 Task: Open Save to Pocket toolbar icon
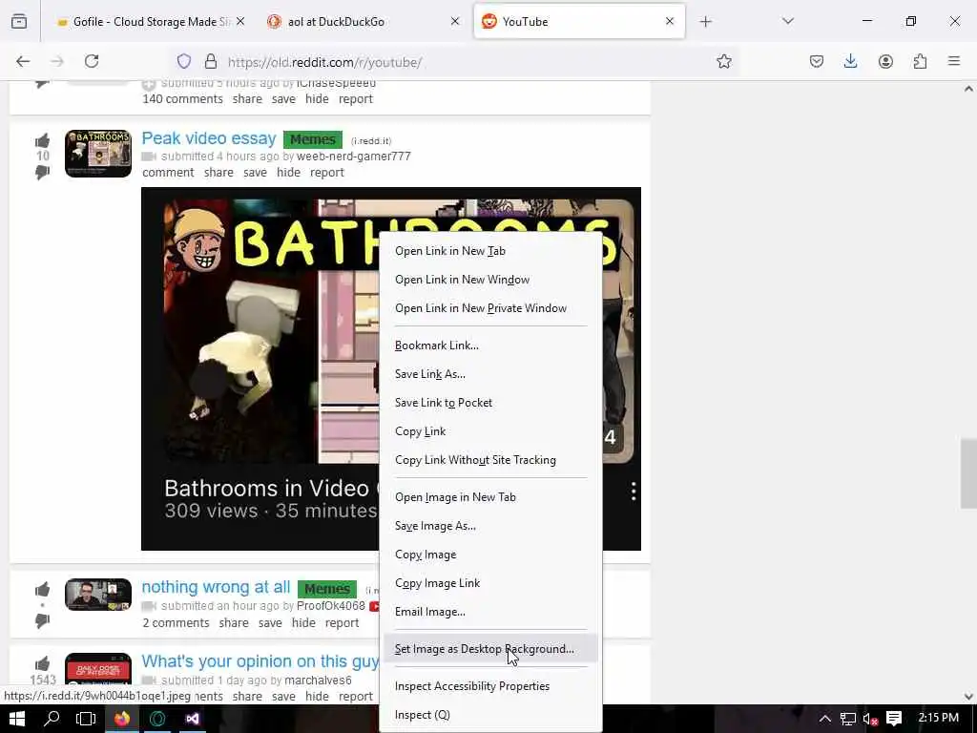(817, 61)
